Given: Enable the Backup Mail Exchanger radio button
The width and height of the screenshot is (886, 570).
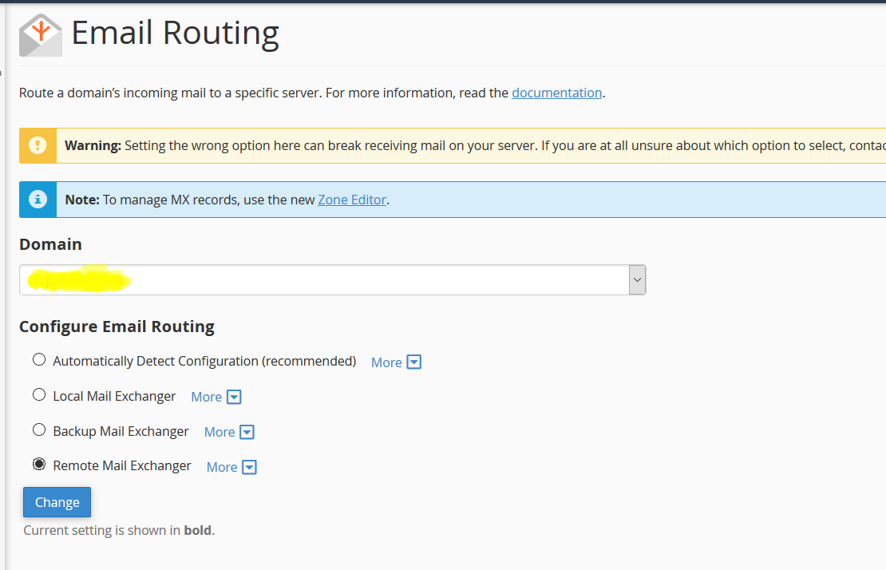Looking at the screenshot, I should tap(39, 430).
